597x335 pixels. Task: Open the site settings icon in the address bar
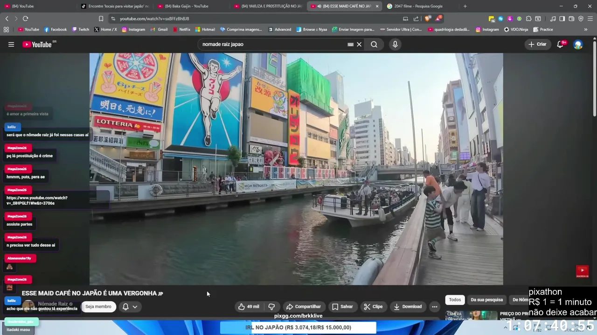[x=113, y=19]
